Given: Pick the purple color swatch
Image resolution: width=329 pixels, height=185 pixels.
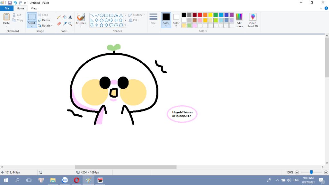Looking at the screenshot, I should pyautogui.click(x=232, y=15).
